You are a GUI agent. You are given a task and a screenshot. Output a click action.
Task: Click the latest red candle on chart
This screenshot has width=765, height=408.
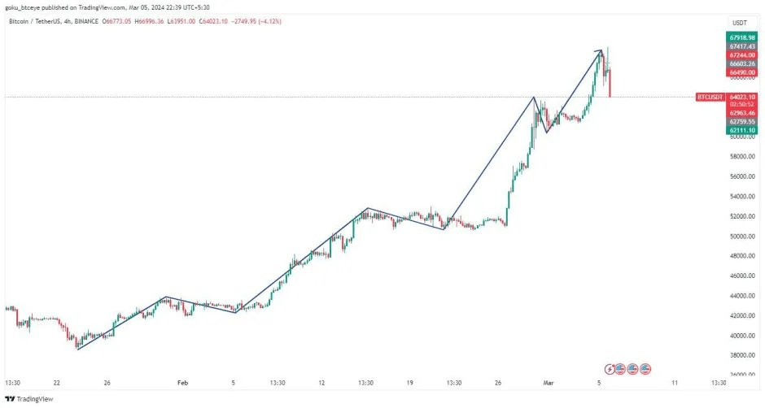[x=610, y=83]
